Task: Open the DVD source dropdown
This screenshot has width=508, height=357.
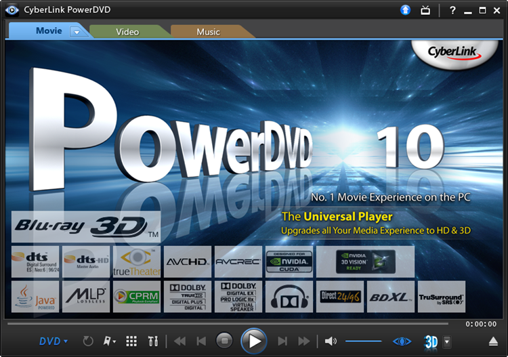Action: coord(53,341)
